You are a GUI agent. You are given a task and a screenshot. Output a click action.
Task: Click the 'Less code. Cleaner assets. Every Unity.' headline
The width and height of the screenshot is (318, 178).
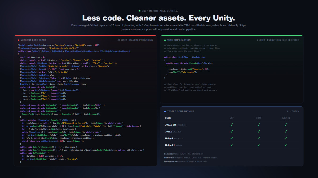point(158,18)
